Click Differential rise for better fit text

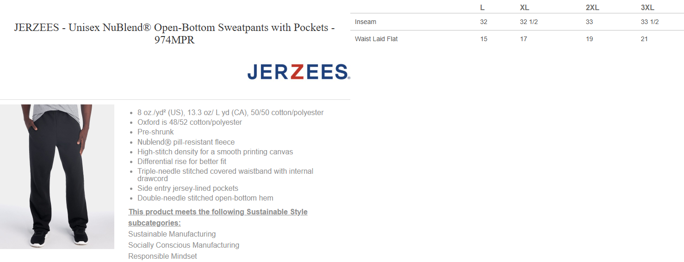pyautogui.click(x=182, y=162)
